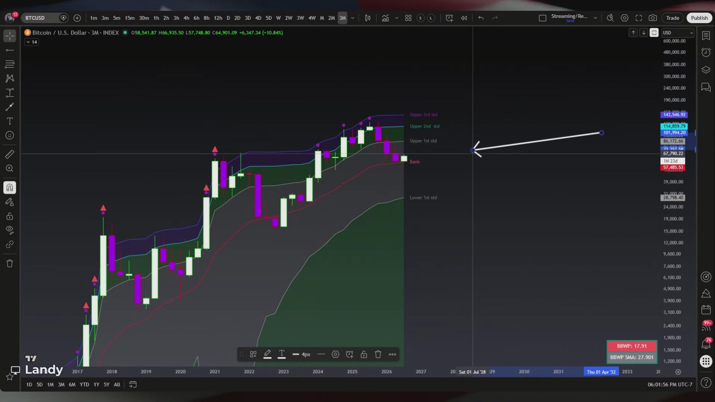Screen dimensions: 715x402
Task: Open the Fibonacci retracement tools
Action: click(10, 64)
